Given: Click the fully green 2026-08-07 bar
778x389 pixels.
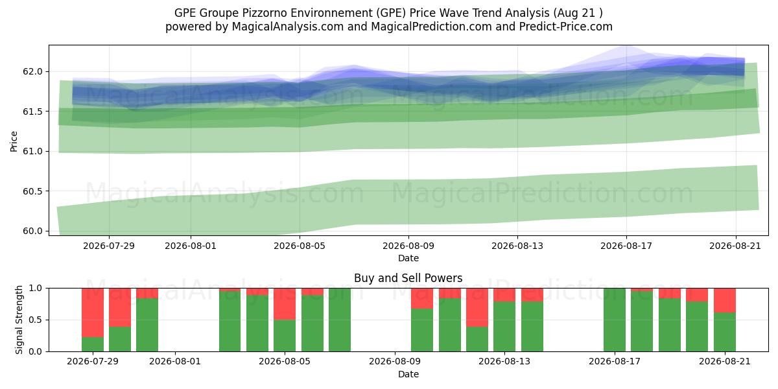Looking at the screenshot, I should pos(340,320).
